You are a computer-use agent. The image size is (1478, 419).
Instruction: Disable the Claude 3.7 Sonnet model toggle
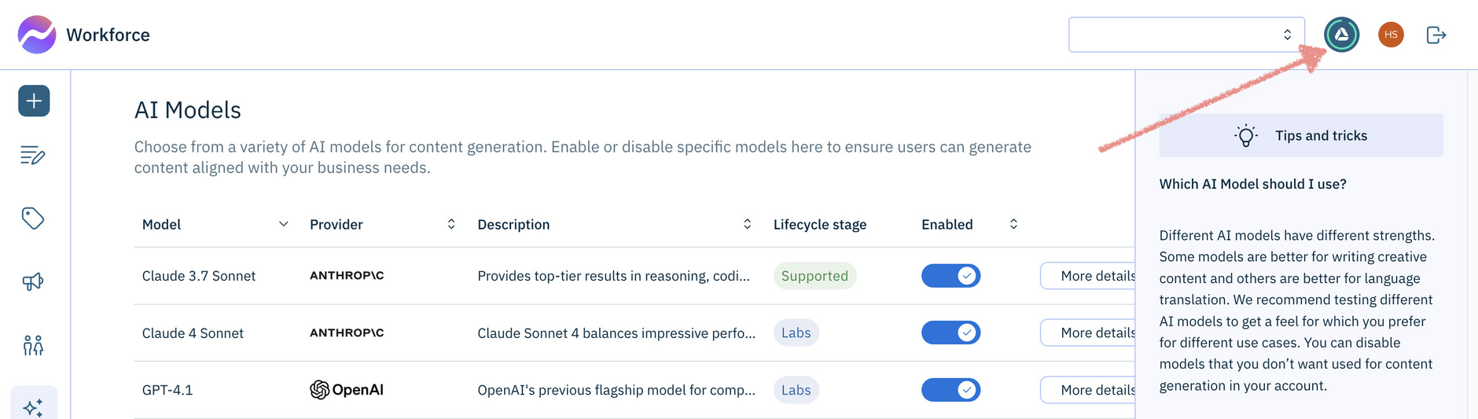pos(950,276)
